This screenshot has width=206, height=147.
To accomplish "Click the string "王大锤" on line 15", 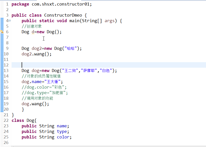I will pos(52,82).
